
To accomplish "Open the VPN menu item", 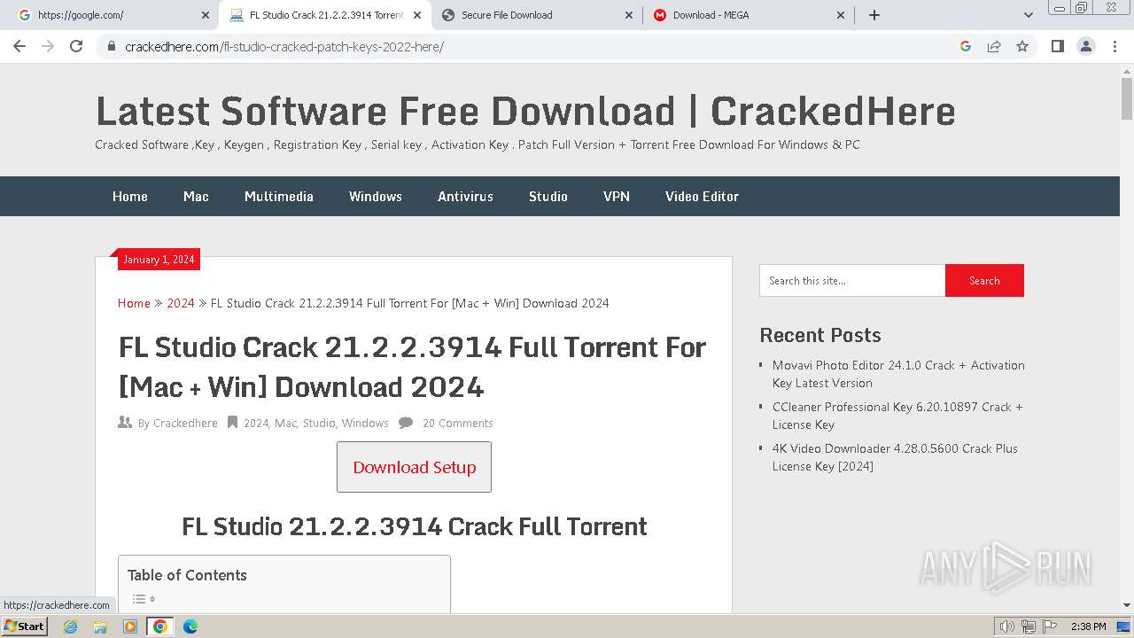I will [617, 197].
